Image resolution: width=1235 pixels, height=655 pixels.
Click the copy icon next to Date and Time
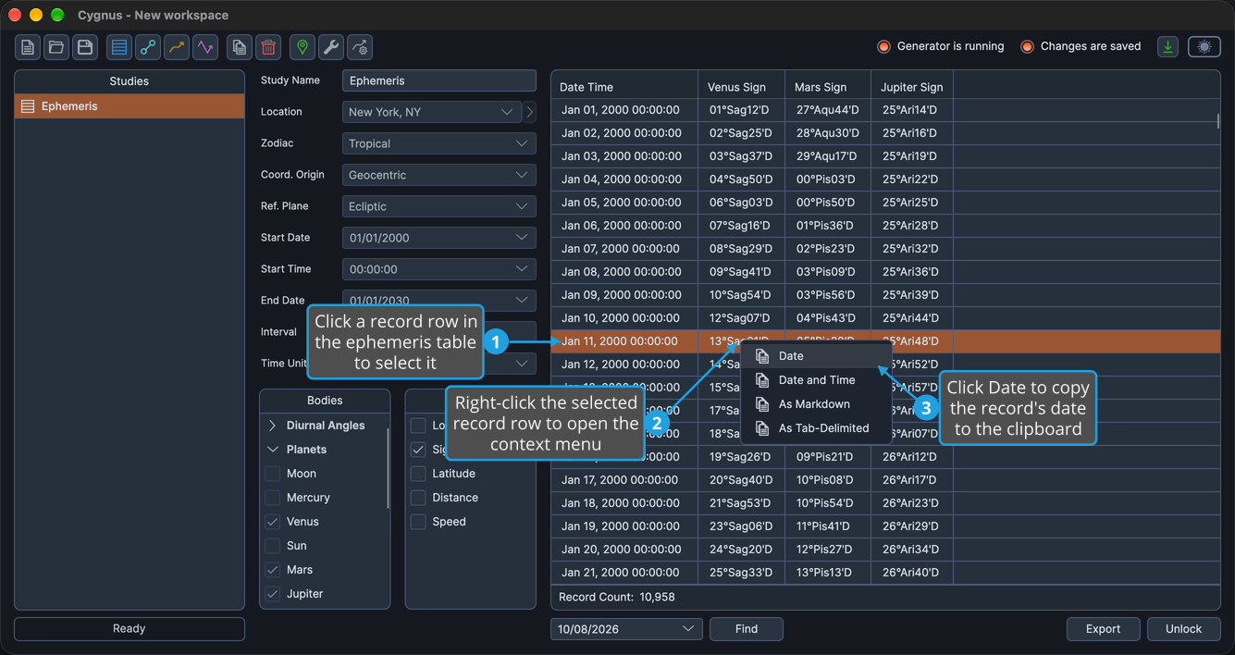762,380
